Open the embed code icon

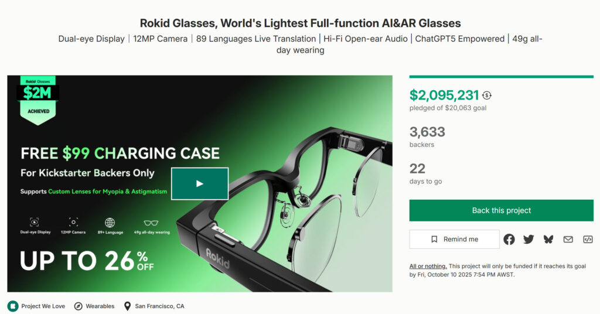click(x=588, y=240)
